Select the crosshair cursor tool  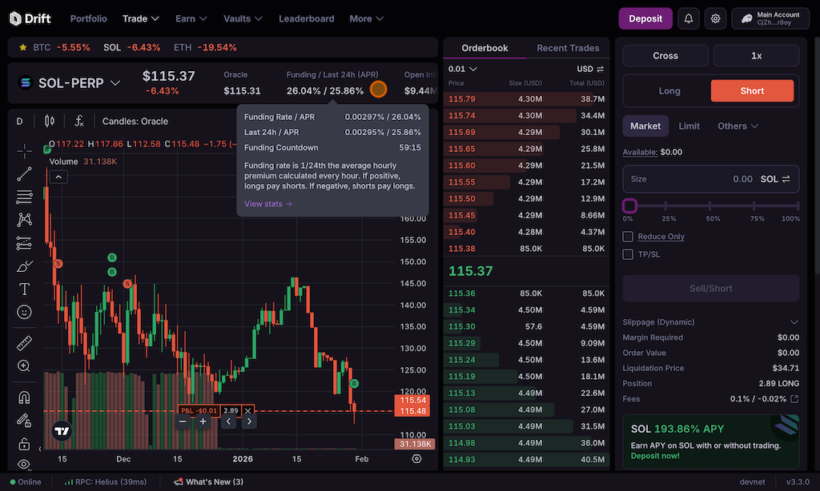[x=24, y=150]
